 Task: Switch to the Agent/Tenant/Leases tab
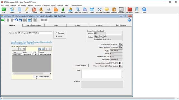(34, 25)
